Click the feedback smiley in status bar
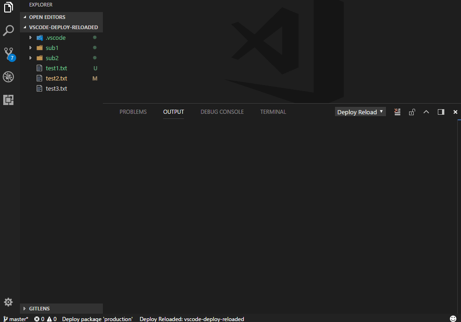The height and width of the screenshot is (322, 461). tap(453, 318)
